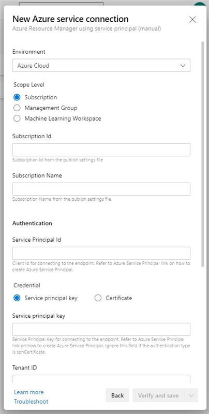209x414 pixels.
Task: Focus the Tenant ID input field
Action: coord(101,379)
